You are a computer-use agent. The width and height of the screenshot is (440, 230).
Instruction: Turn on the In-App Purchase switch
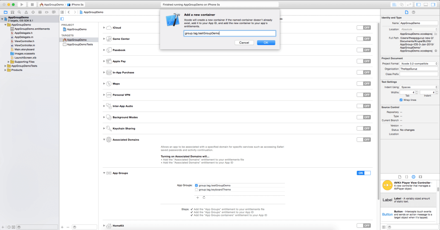click(x=364, y=72)
